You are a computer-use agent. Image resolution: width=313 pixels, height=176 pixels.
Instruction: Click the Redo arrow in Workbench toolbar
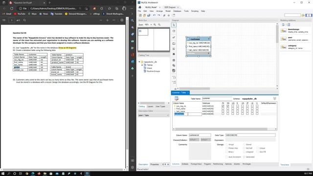pyautogui.click(x=158, y=15)
